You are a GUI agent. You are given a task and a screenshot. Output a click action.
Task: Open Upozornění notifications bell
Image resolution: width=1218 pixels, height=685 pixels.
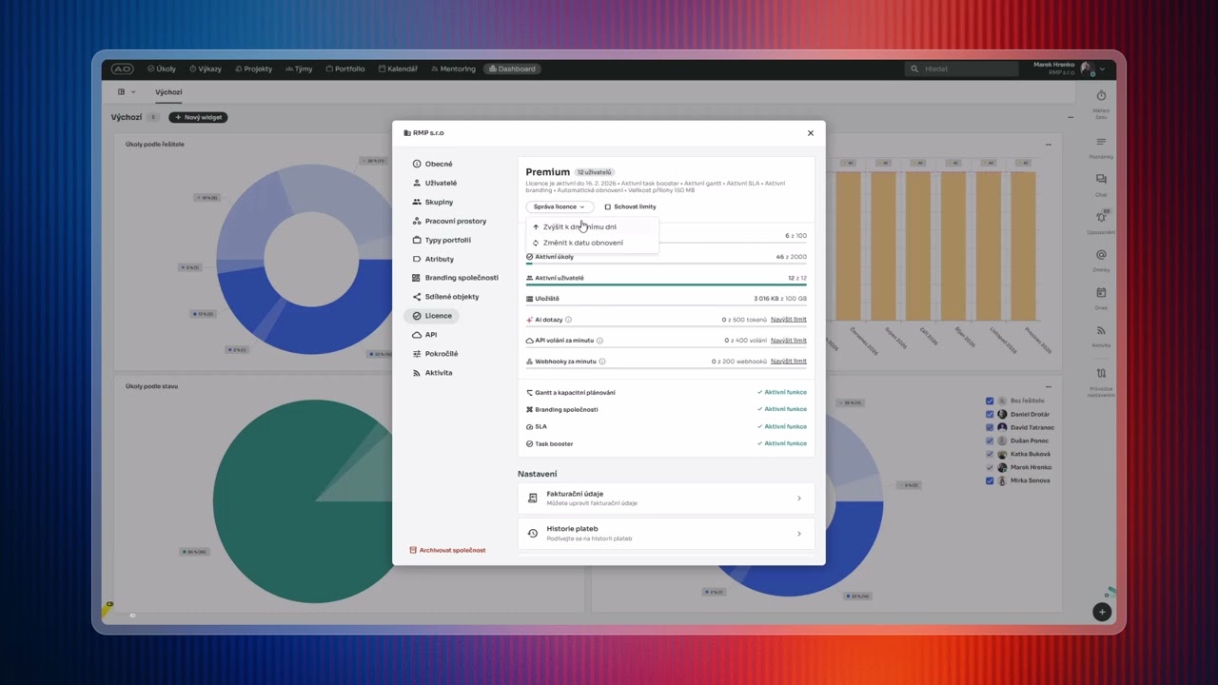click(x=1101, y=223)
